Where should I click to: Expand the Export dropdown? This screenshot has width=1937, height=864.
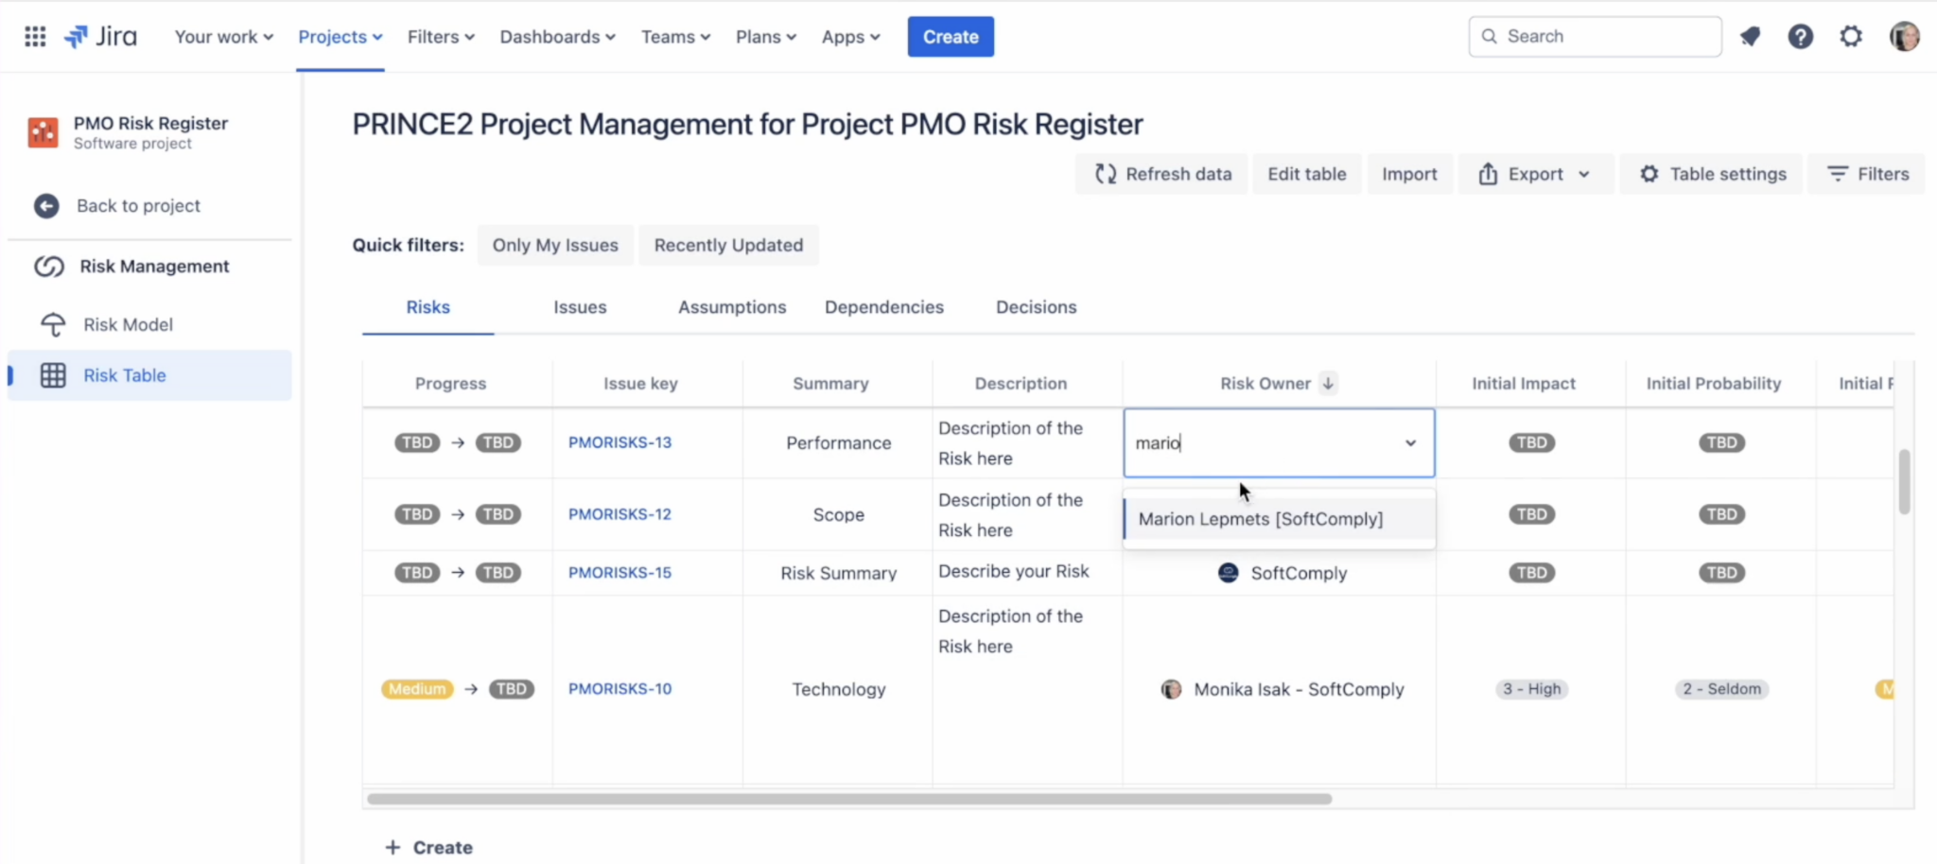point(1585,174)
